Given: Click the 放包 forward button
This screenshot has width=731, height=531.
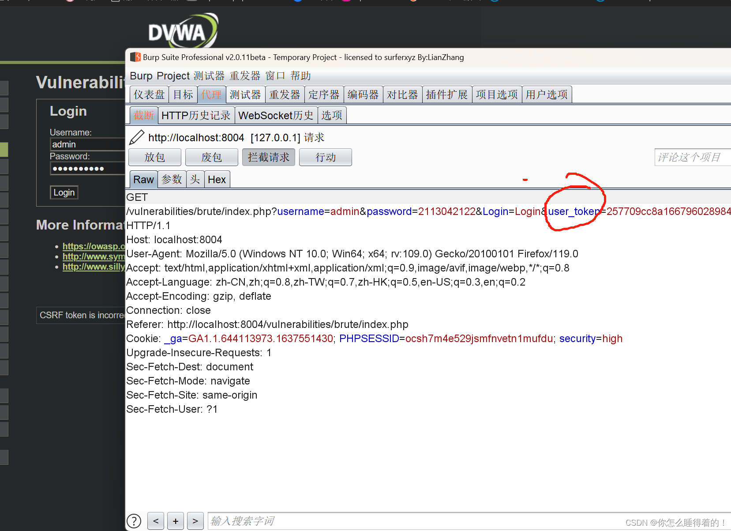Looking at the screenshot, I should pos(155,157).
